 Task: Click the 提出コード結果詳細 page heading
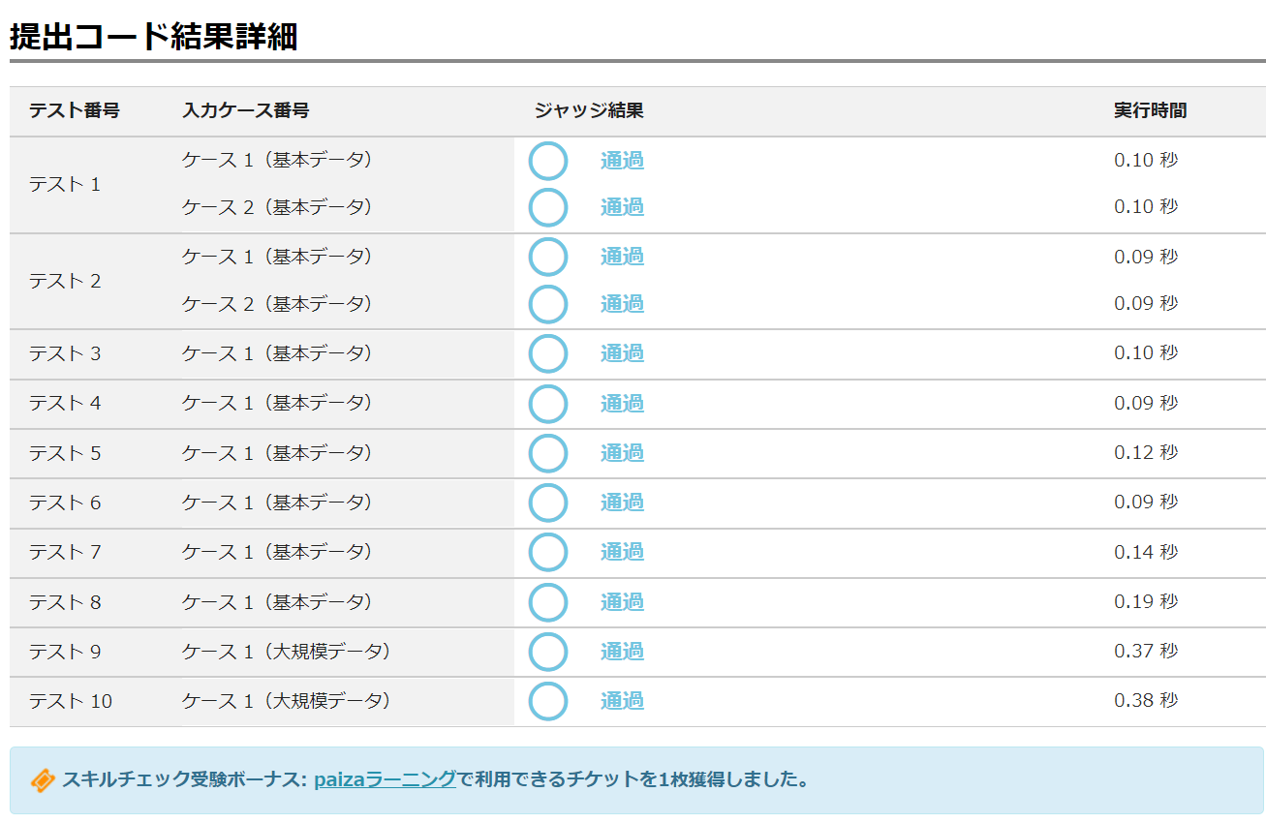click(x=153, y=37)
